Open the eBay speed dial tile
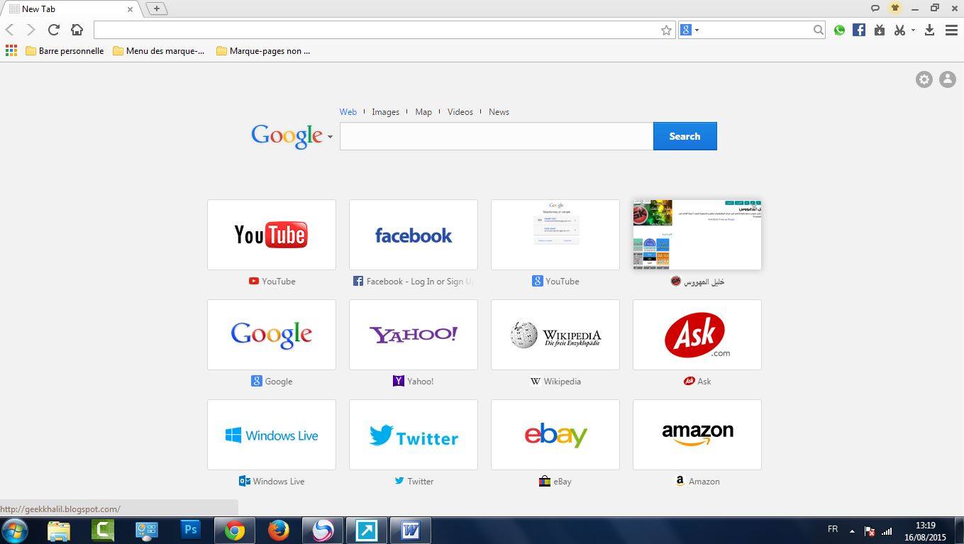 [555, 434]
